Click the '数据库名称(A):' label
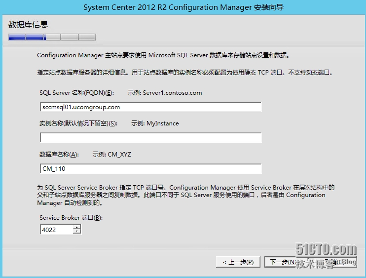Screen dimensions: 366x278 [x=59, y=155]
